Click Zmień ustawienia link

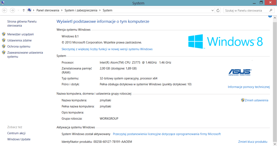[256, 100]
